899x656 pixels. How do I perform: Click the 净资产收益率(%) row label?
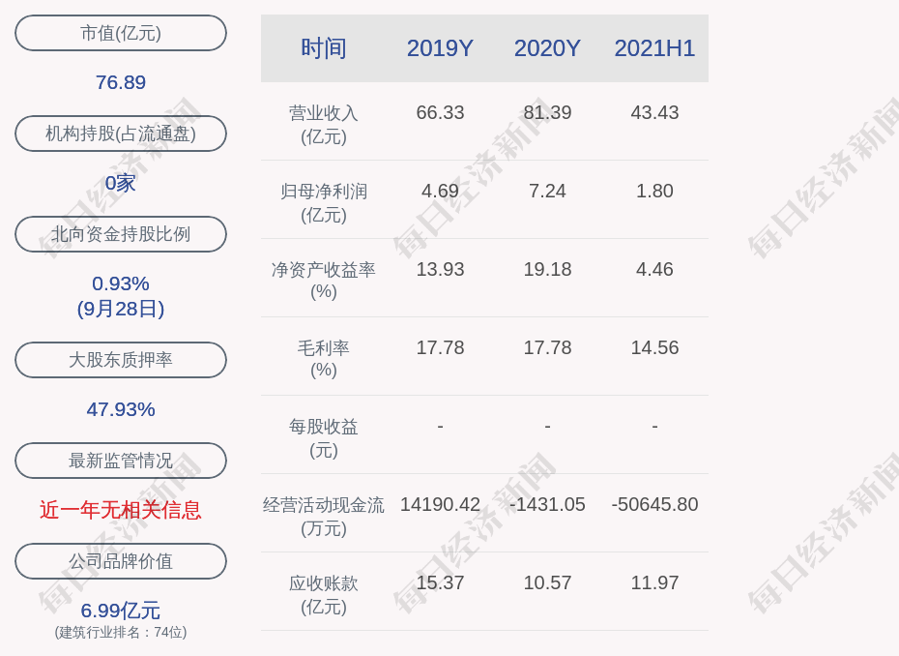(324, 281)
